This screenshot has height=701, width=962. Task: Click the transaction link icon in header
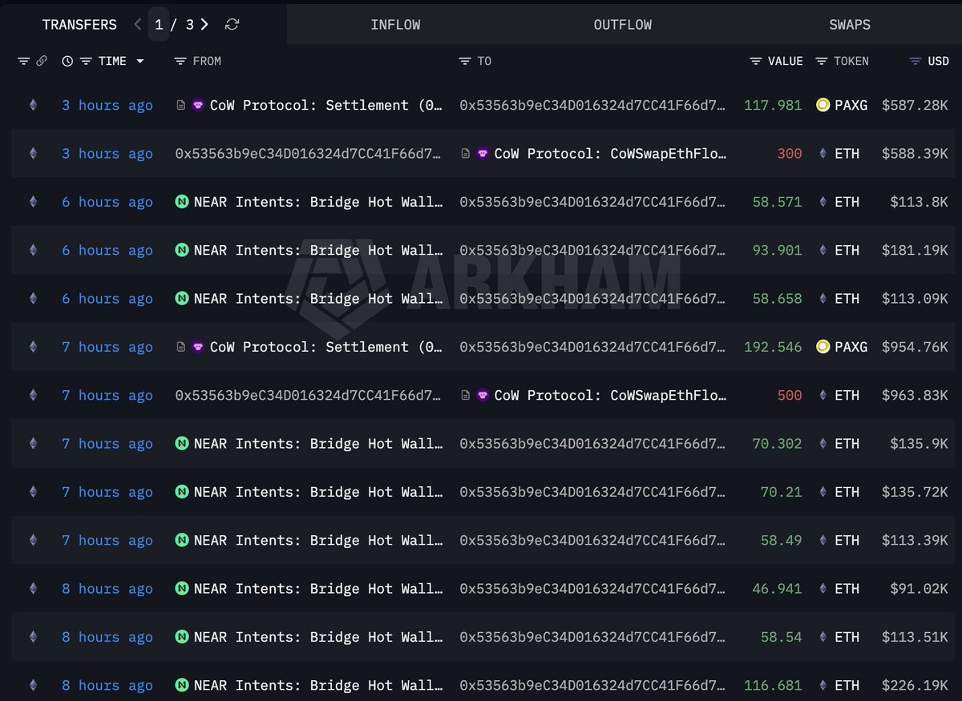(42, 61)
